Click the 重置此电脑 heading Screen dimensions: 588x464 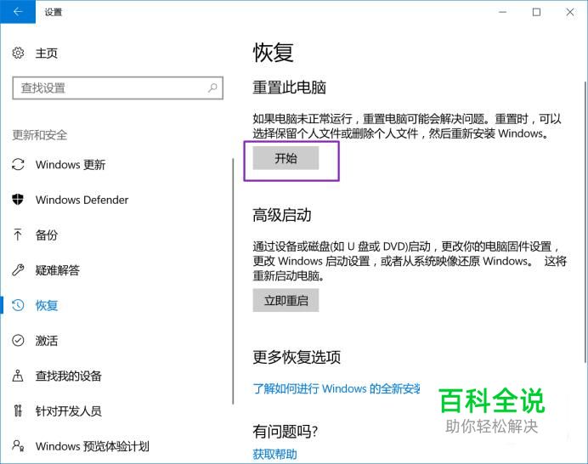point(289,87)
